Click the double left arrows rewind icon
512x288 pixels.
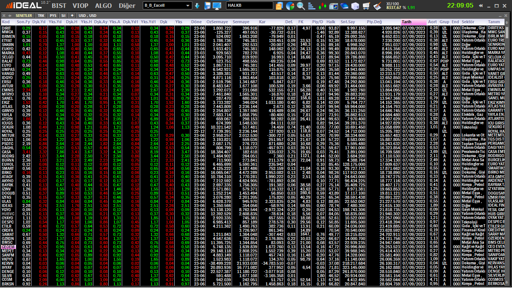pyautogui.click(x=481, y=6)
